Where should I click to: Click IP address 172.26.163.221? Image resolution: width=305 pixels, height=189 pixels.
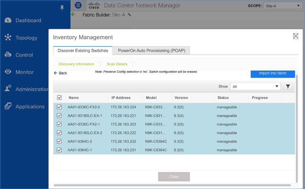pos(123,116)
